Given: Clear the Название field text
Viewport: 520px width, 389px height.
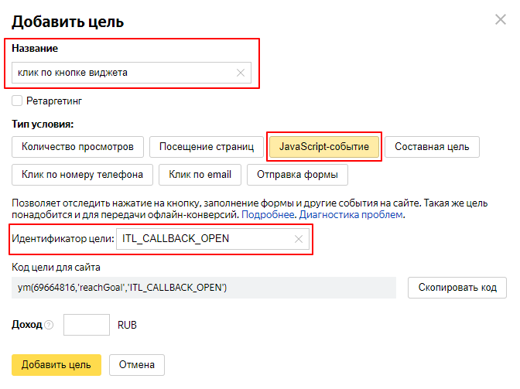Looking at the screenshot, I should tap(240, 73).
